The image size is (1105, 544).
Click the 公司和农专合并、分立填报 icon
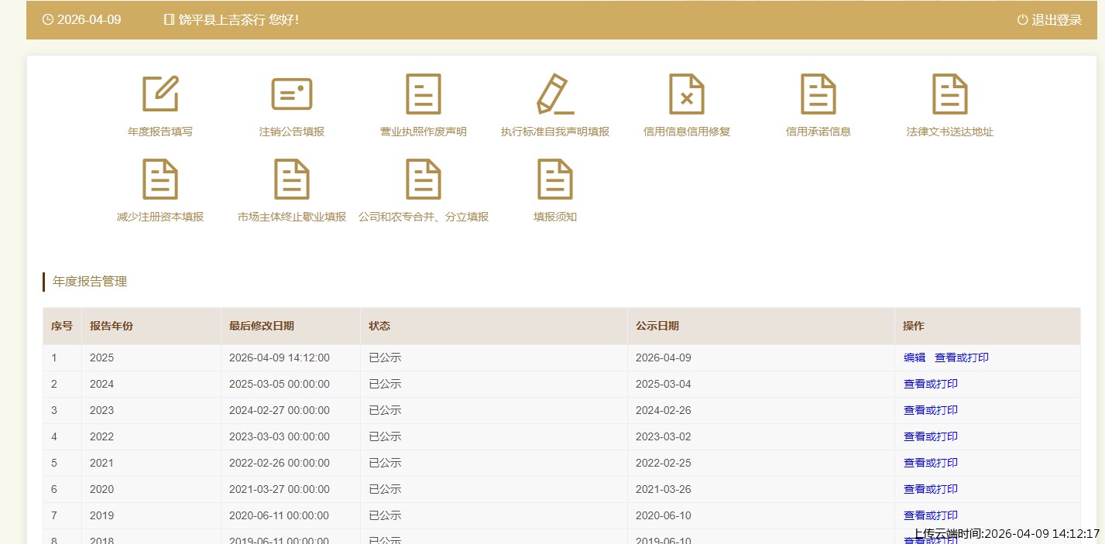[424, 180]
